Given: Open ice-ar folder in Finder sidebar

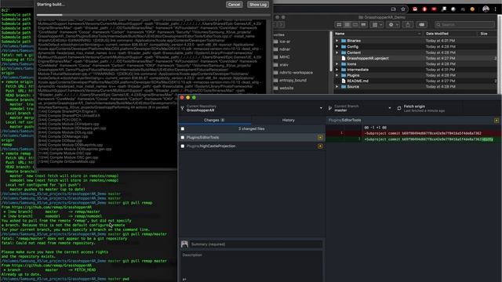Looking at the screenshot, I should coord(285,42).
